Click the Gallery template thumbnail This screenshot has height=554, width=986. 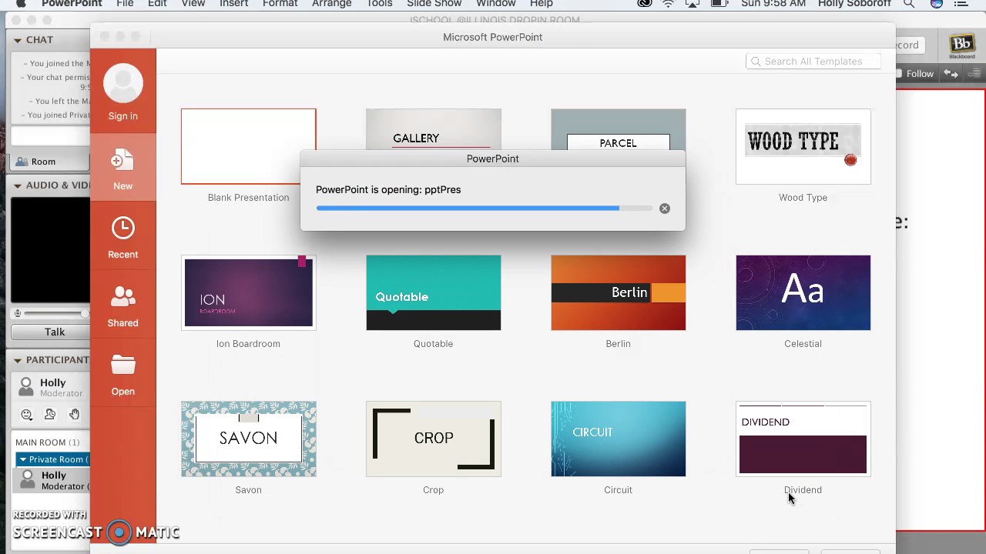[433, 129]
